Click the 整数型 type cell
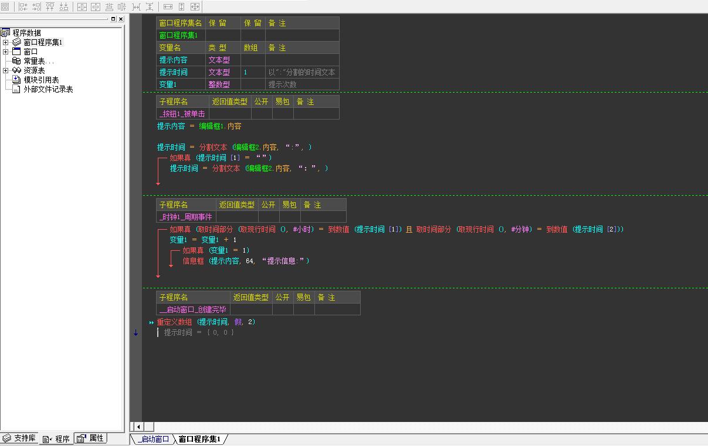The height and width of the screenshot is (446, 708). coord(223,84)
